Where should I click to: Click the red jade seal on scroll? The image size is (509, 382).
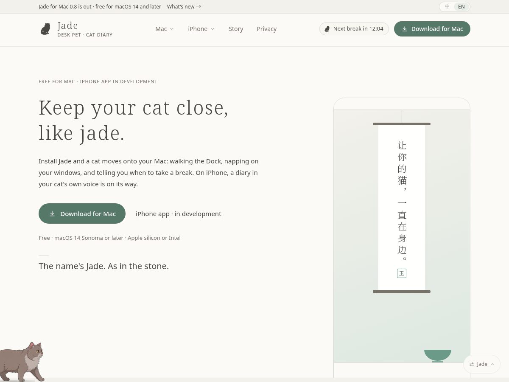(x=402, y=273)
